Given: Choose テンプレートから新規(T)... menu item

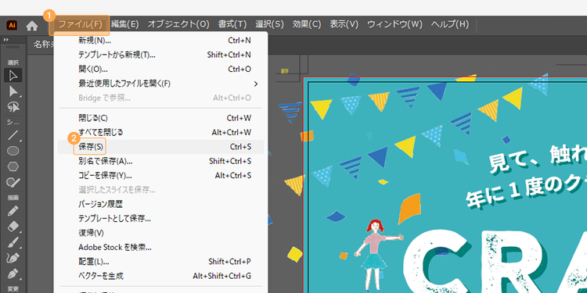Looking at the screenshot, I should [x=161, y=55].
